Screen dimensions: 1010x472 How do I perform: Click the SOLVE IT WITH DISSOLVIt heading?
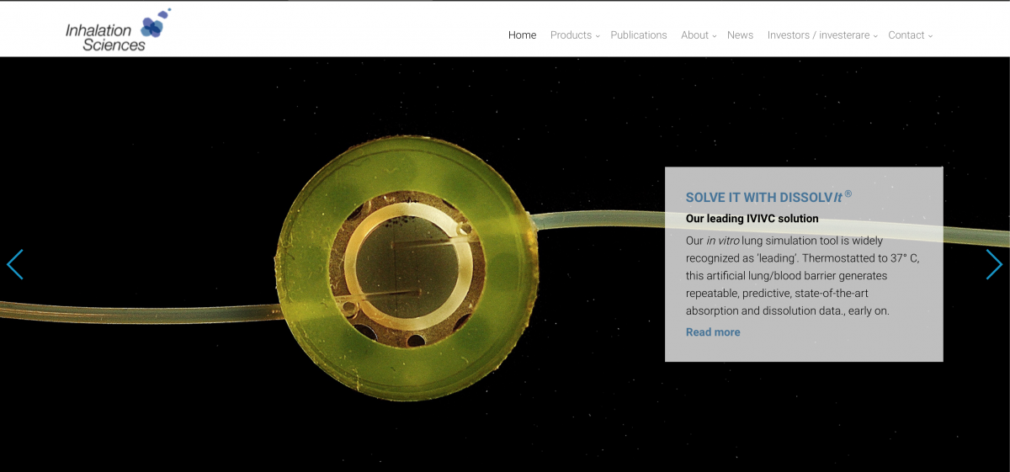[x=768, y=198]
